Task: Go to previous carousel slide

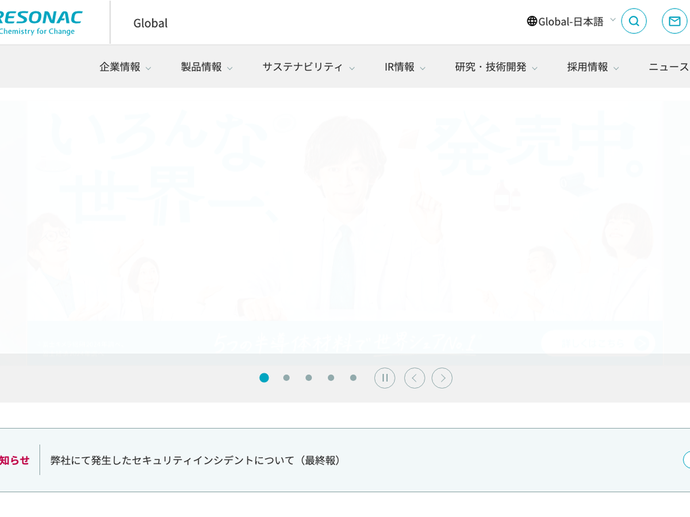Action: 415,378
